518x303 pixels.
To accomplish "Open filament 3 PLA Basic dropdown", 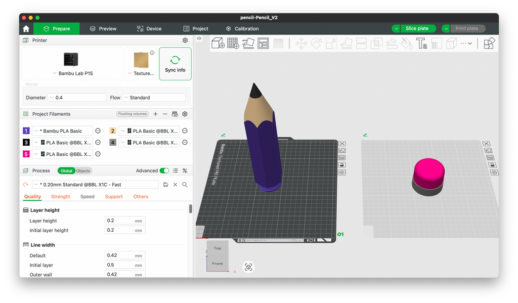I will pos(62,143).
